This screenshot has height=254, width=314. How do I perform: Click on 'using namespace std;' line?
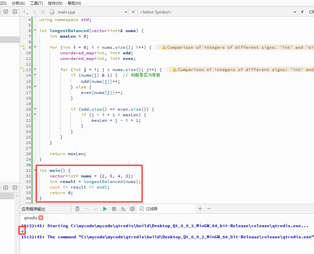(x=65, y=20)
